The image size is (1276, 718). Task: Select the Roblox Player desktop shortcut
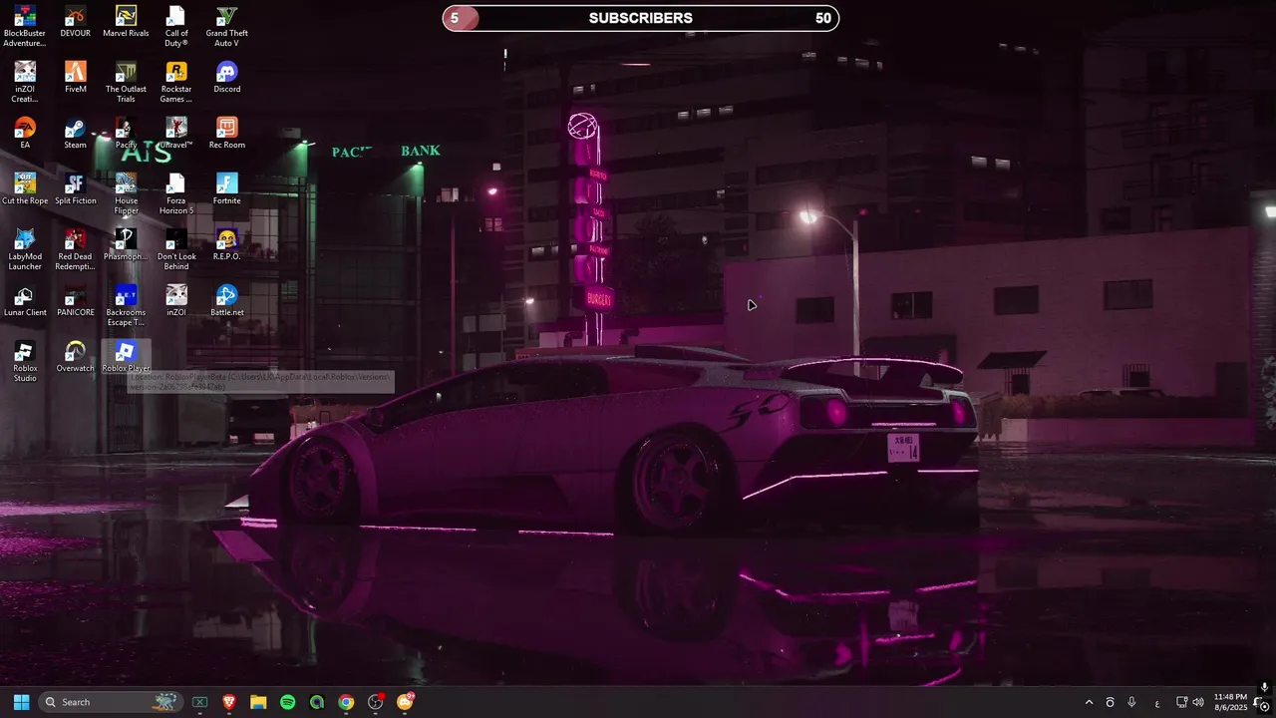pyautogui.click(x=126, y=357)
